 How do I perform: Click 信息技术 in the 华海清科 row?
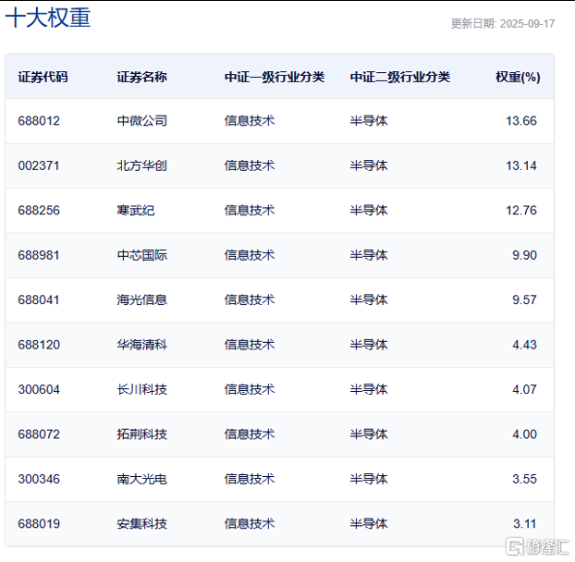(250, 345)
